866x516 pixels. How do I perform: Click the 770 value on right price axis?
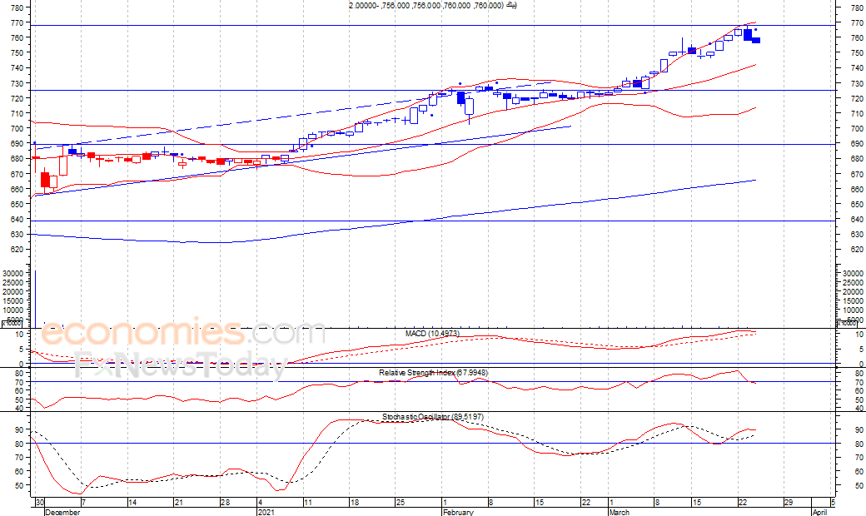[x=857, y=23]
